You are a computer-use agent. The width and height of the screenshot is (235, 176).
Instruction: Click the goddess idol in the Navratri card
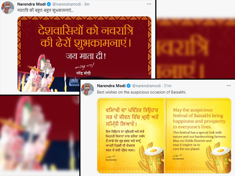click(x=41, y=73)
